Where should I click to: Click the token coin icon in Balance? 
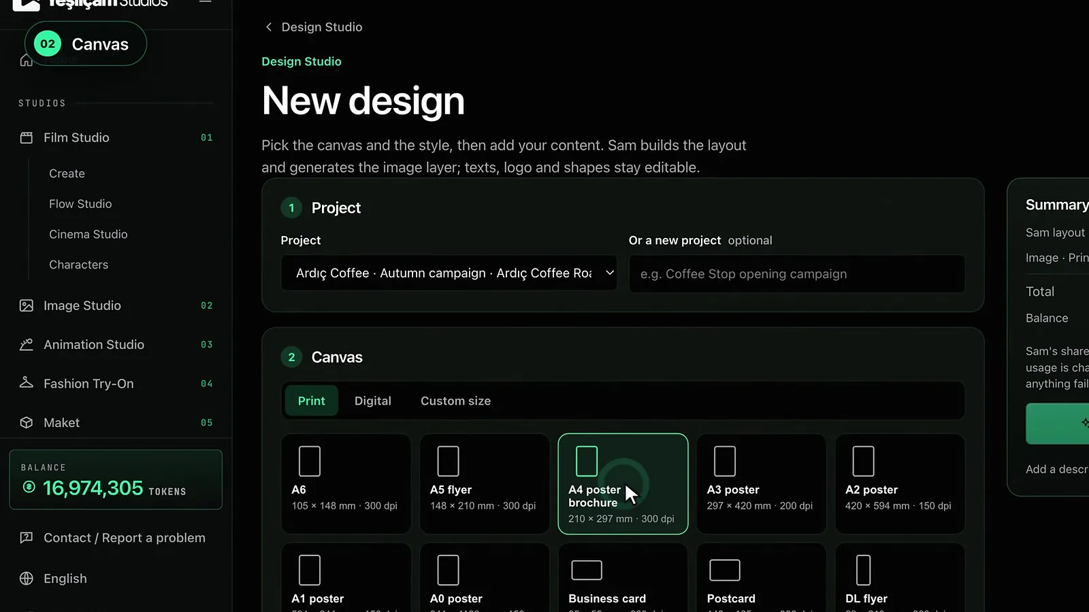click(x=29, y=487)
